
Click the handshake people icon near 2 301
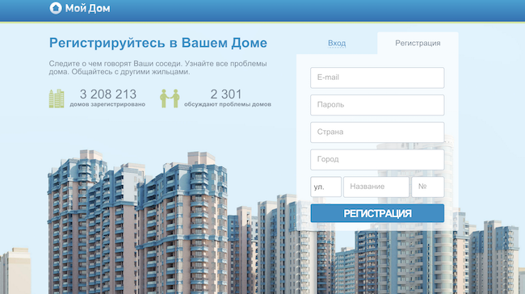pos(170,99)
